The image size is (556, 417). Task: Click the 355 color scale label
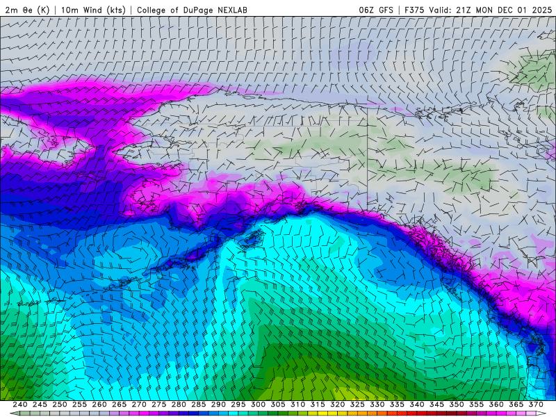point(477,404)
